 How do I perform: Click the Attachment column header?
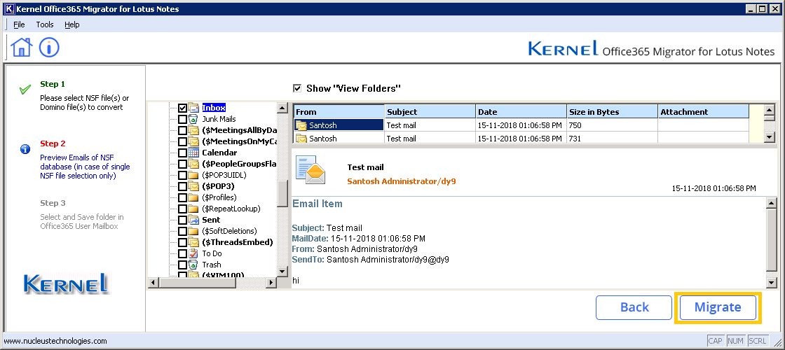(x=704, y=111)
